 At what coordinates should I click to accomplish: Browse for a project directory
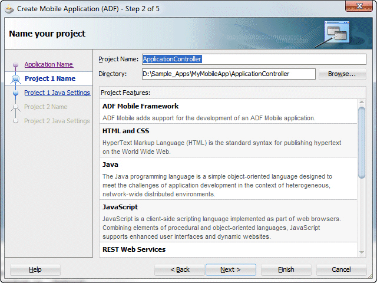pyautogui.click(x=342, y=74)
